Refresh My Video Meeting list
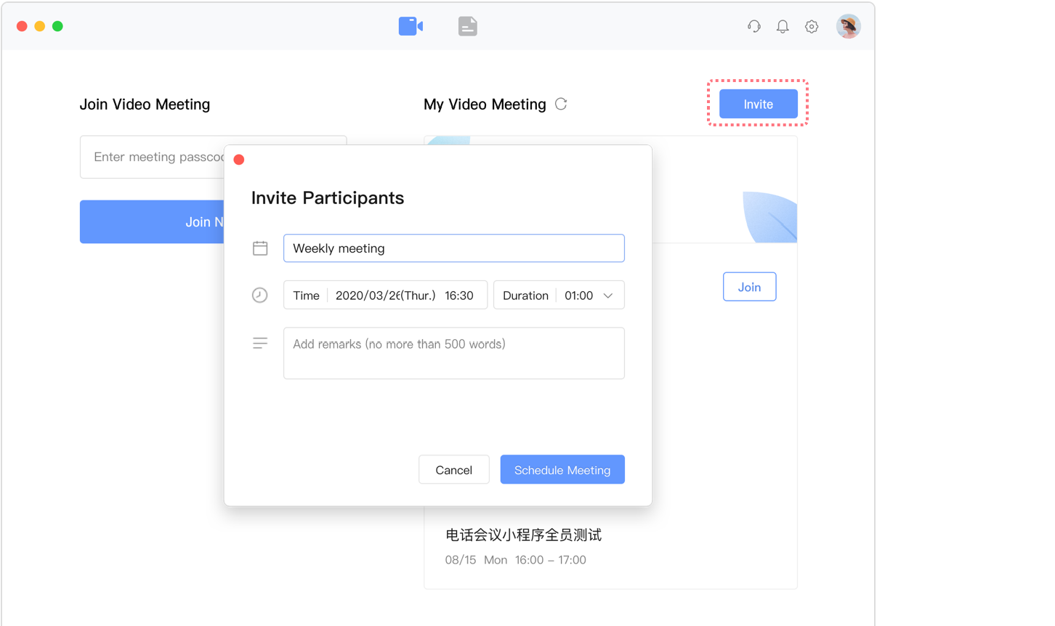1055x626 pixels. [561, 104]
